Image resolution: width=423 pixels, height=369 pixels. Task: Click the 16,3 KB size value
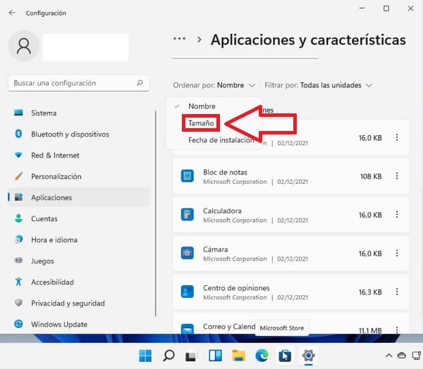[370, 292]
